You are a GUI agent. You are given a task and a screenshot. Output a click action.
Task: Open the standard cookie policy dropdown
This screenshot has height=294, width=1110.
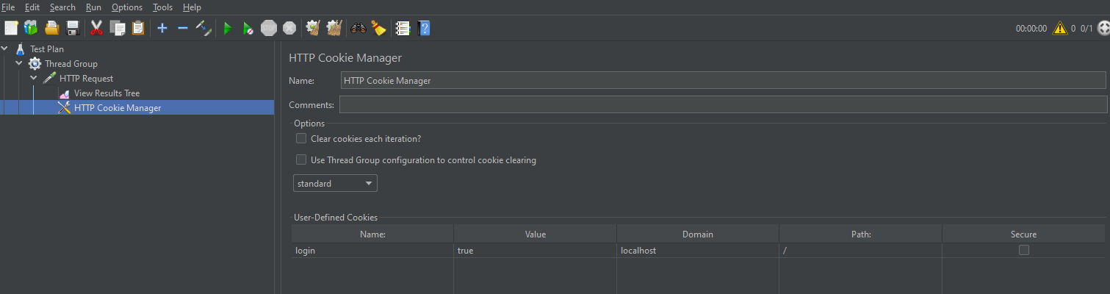[x=335, y=183]
